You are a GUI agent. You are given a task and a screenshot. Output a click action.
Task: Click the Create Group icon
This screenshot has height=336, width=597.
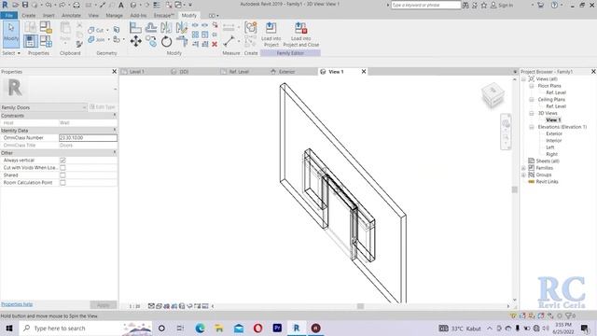pos(251,27)
